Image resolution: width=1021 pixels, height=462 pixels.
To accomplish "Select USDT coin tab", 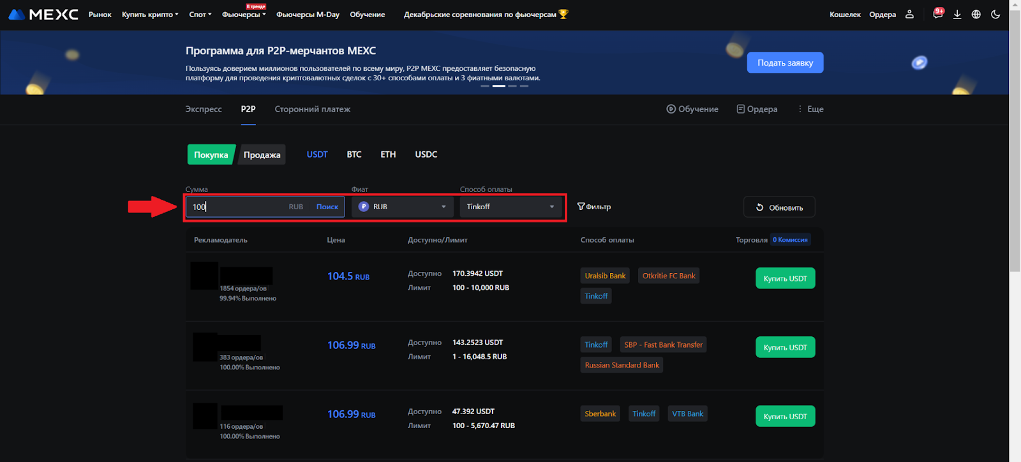I will pyautogui.click(x=317, y=154).
